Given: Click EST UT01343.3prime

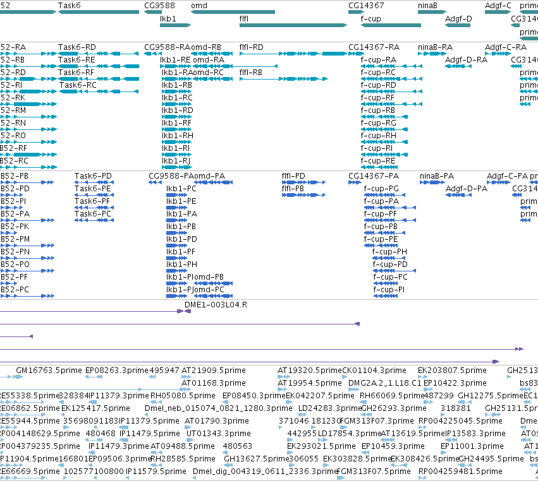Looking at the screenshot, I should coord(218,434).
